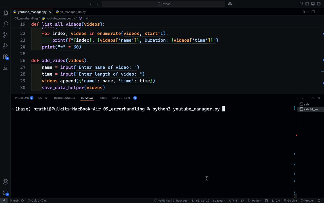324x203 pixels.
Task: Click save_data_helper(videos) code line
Action: point(73,88)
